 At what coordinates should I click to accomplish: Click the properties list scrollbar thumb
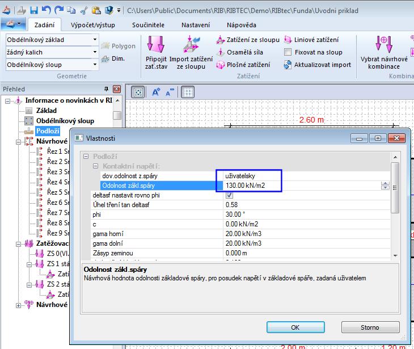point(395,188)
